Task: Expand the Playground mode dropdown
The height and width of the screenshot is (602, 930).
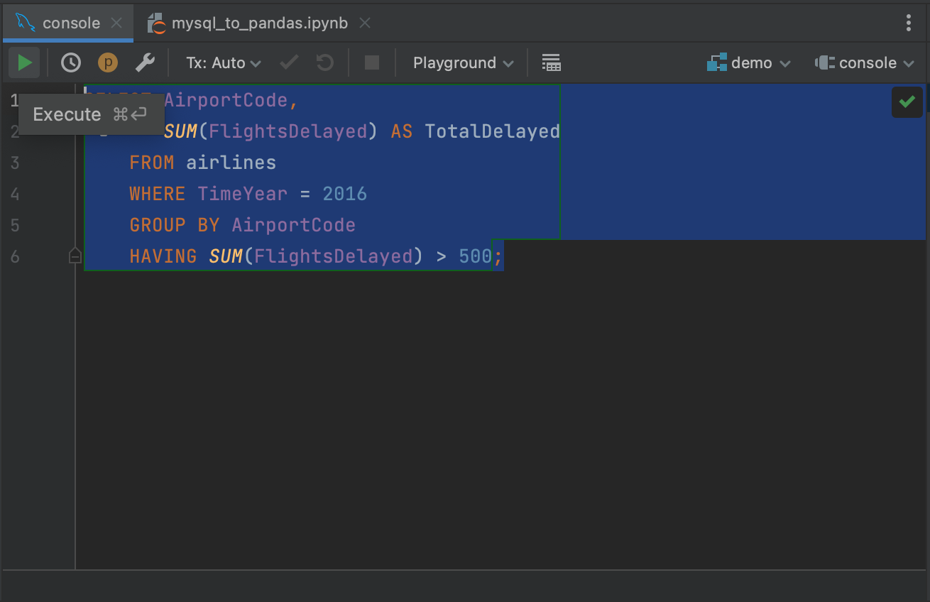Action: [464, 62]
